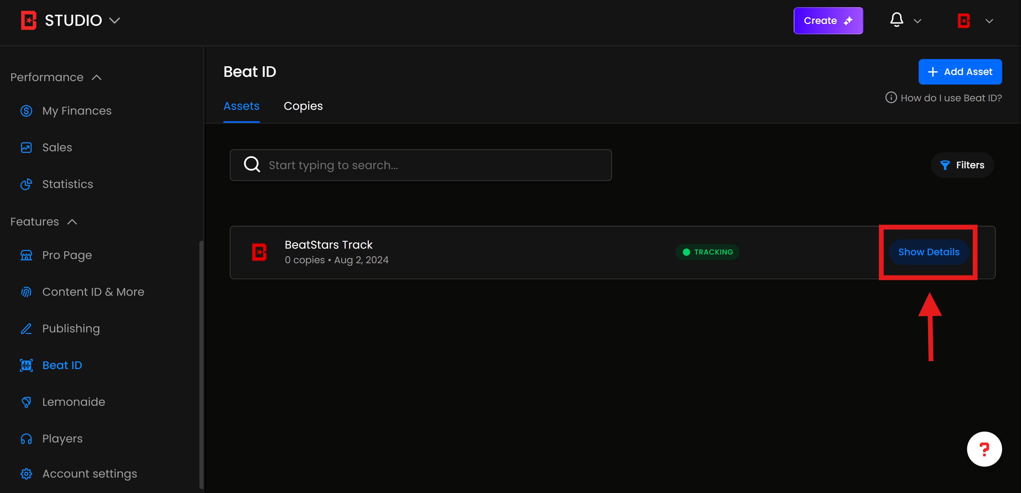Screen dimensions: 1021x493
Task: Switch to the Copies tab
Action: [x=303, y=106]
